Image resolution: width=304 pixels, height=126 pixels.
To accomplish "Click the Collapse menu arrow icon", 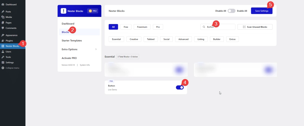I will point(3,68).
